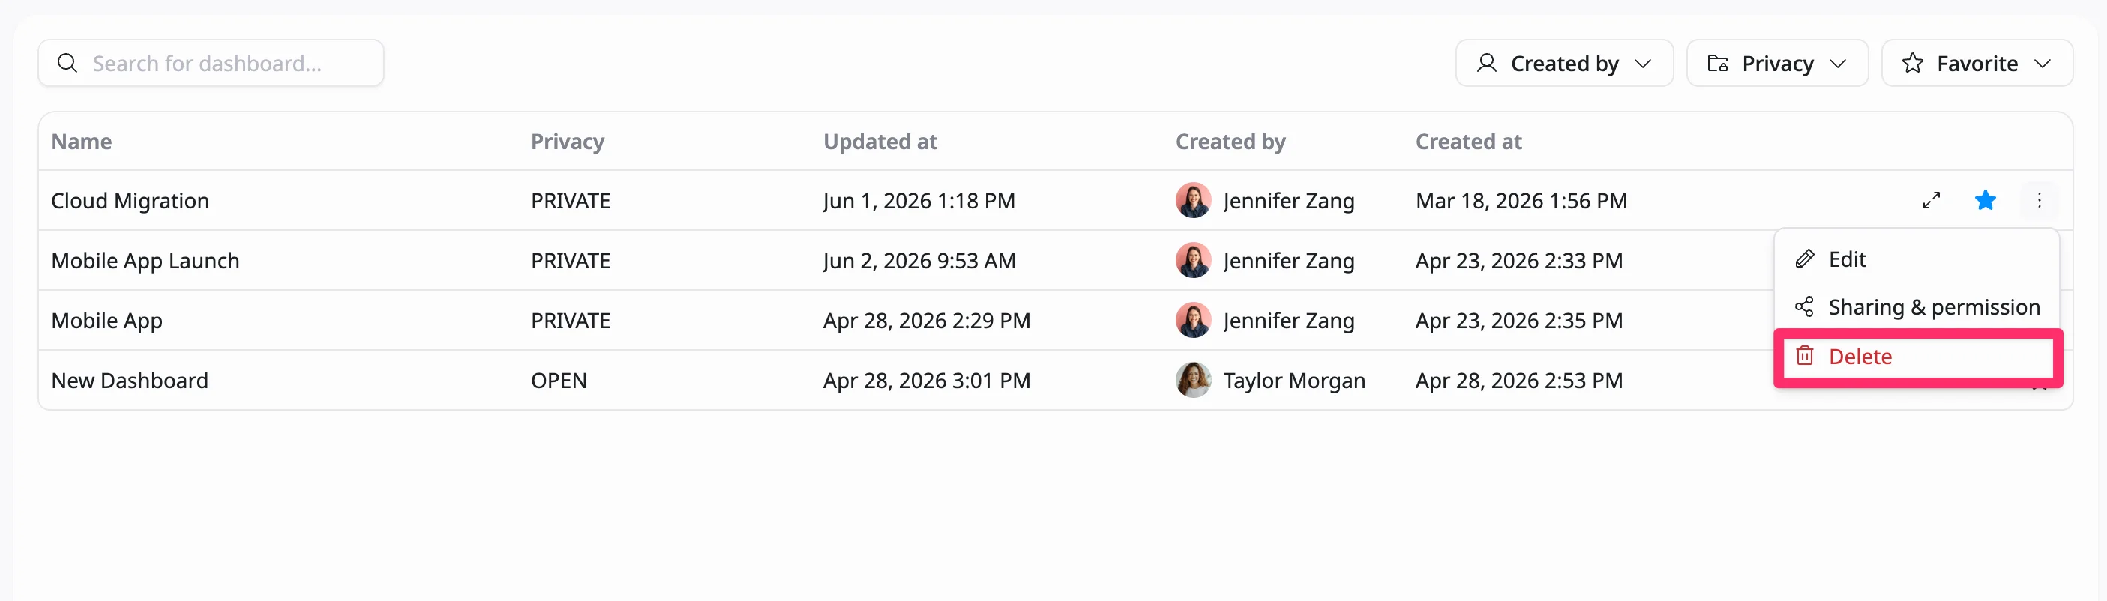
Task: Click the search magnifier icon
Action: 68,63
